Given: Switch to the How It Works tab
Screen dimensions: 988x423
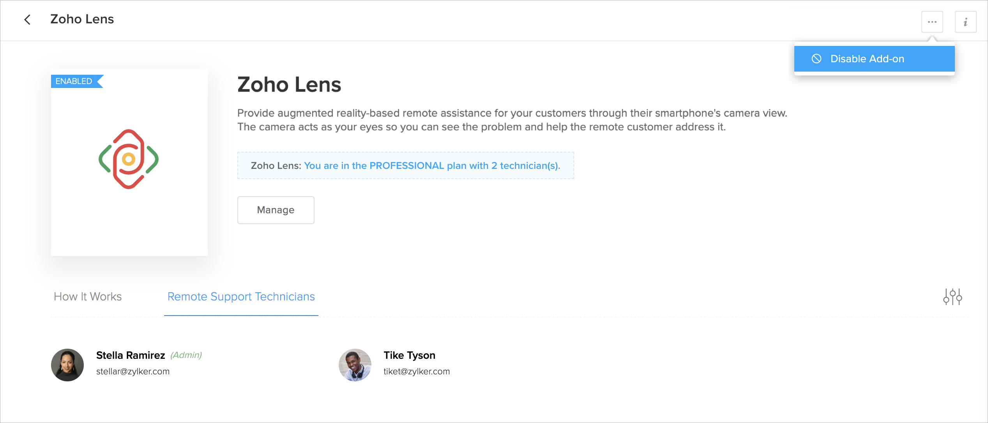Looking at the screenshot, I should [x=88, y=297].
